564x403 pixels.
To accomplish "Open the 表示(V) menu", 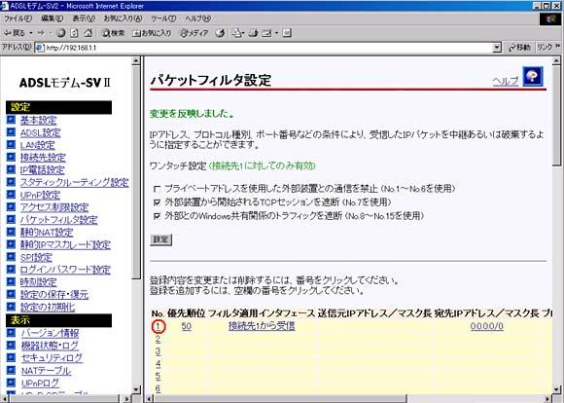I will 84,18.
